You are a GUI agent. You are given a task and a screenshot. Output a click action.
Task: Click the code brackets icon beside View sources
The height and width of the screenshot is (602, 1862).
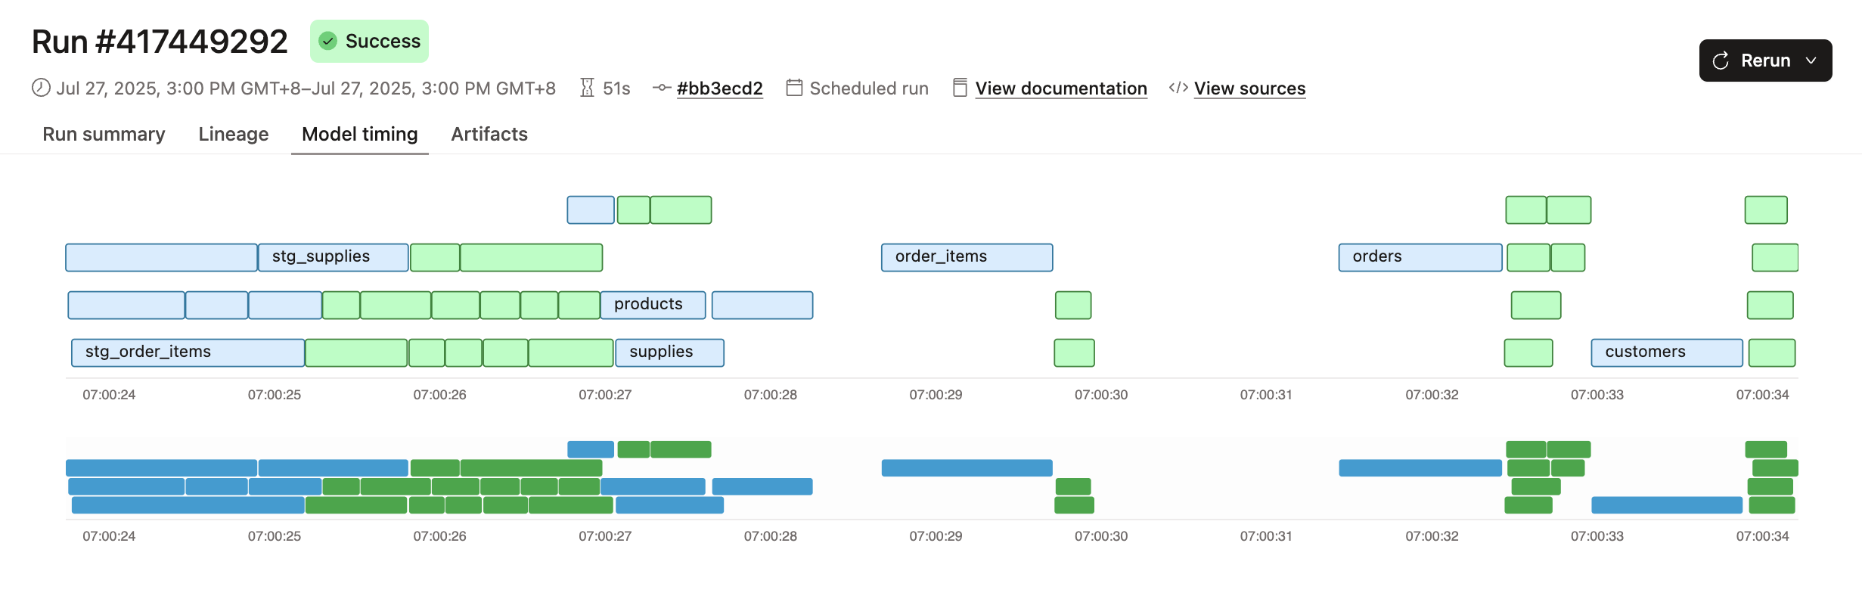[x=1178, y=88]
